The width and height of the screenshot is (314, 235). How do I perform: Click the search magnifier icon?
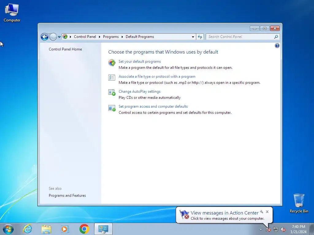[x=276, y=37]
